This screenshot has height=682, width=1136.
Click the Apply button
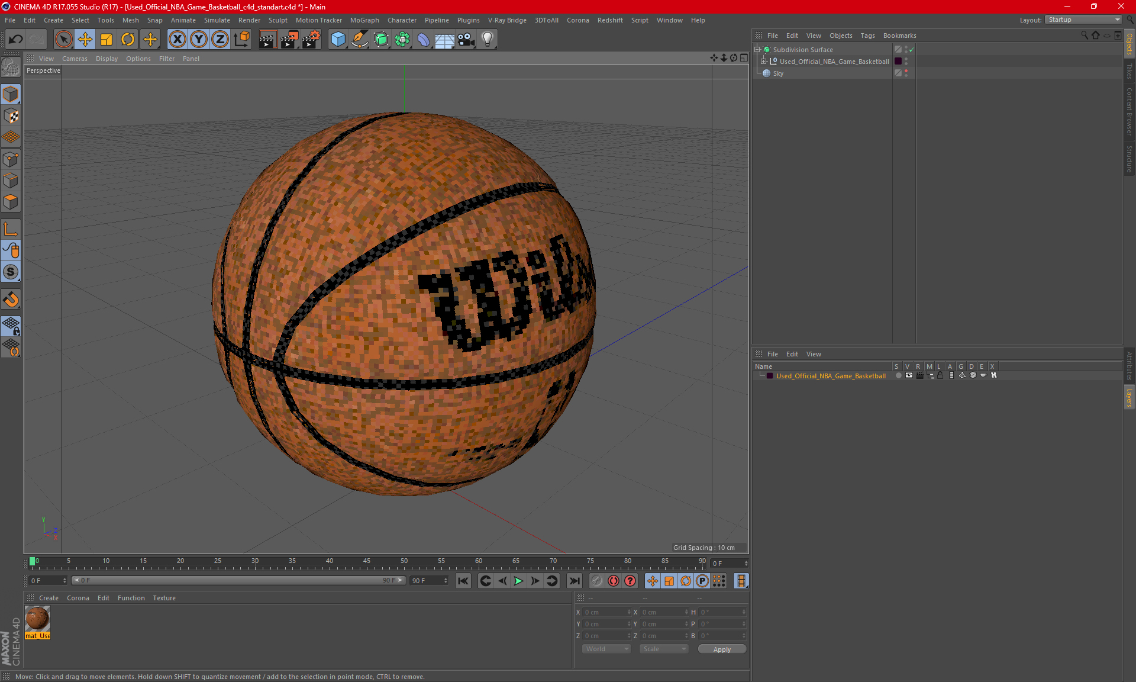coord(722,649)
